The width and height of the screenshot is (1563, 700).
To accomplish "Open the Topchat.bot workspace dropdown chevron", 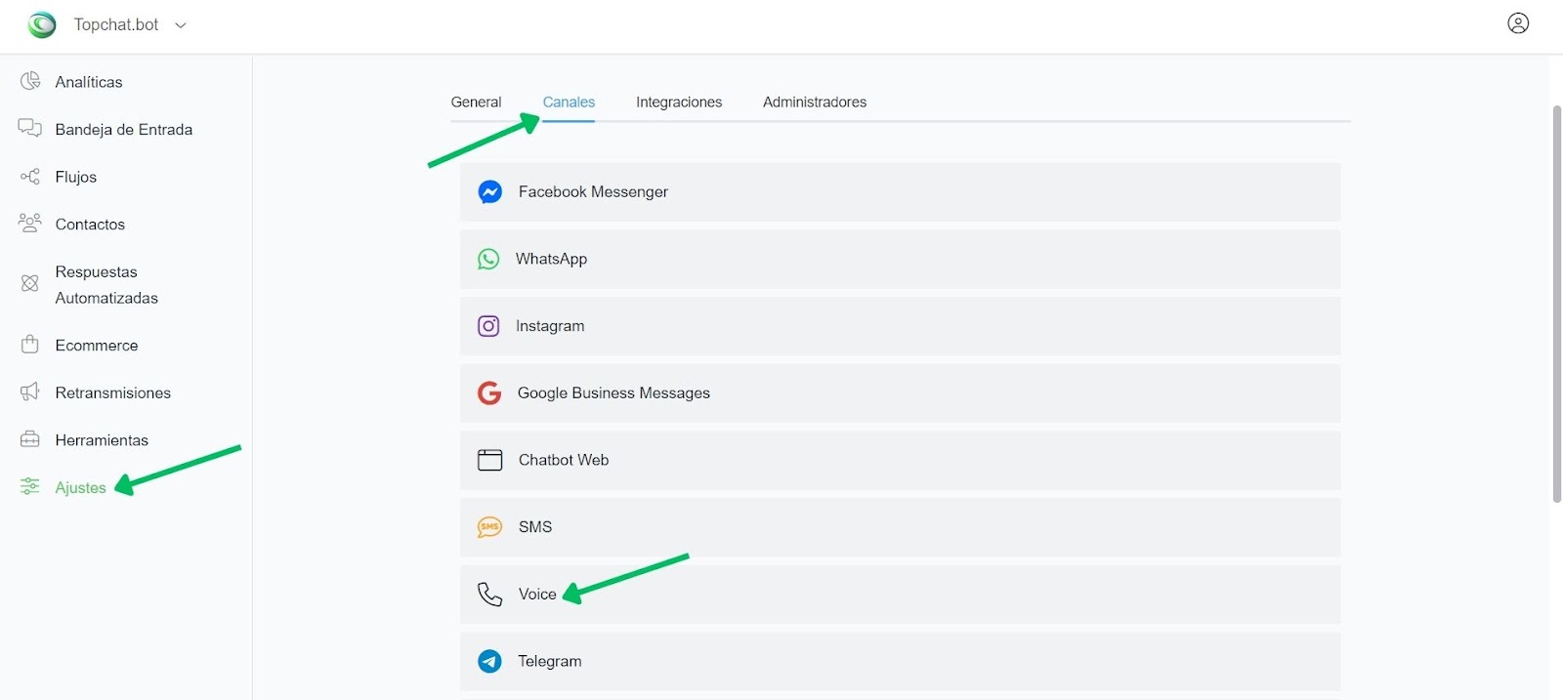I will coord(181,25).
